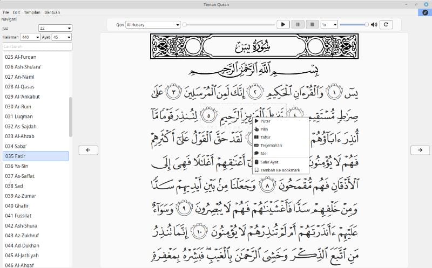Image resolution: width=432 pixels, height=268 pixels.
Task: Select highlighted surah 035 Fatir
Action: [36, 156]
